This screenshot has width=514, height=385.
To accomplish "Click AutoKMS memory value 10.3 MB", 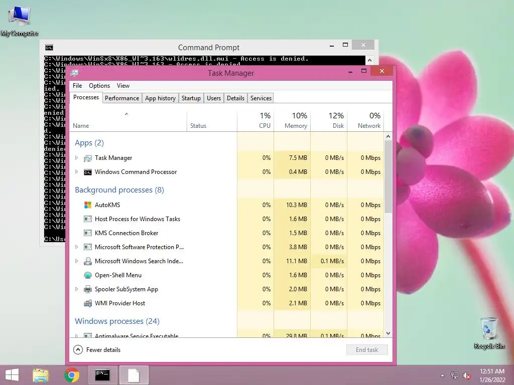I will 296,205.
